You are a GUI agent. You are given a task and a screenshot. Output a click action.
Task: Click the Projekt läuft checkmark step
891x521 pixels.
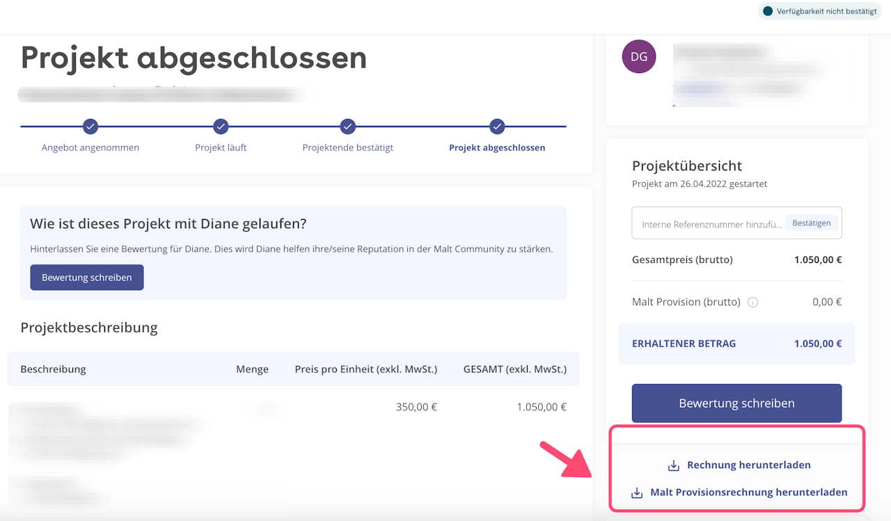[221, 127]
